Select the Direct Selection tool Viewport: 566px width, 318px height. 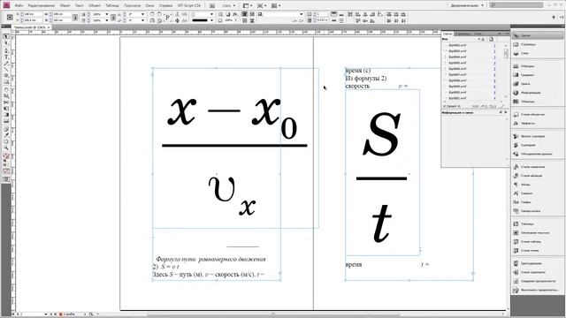pos(6,43)
